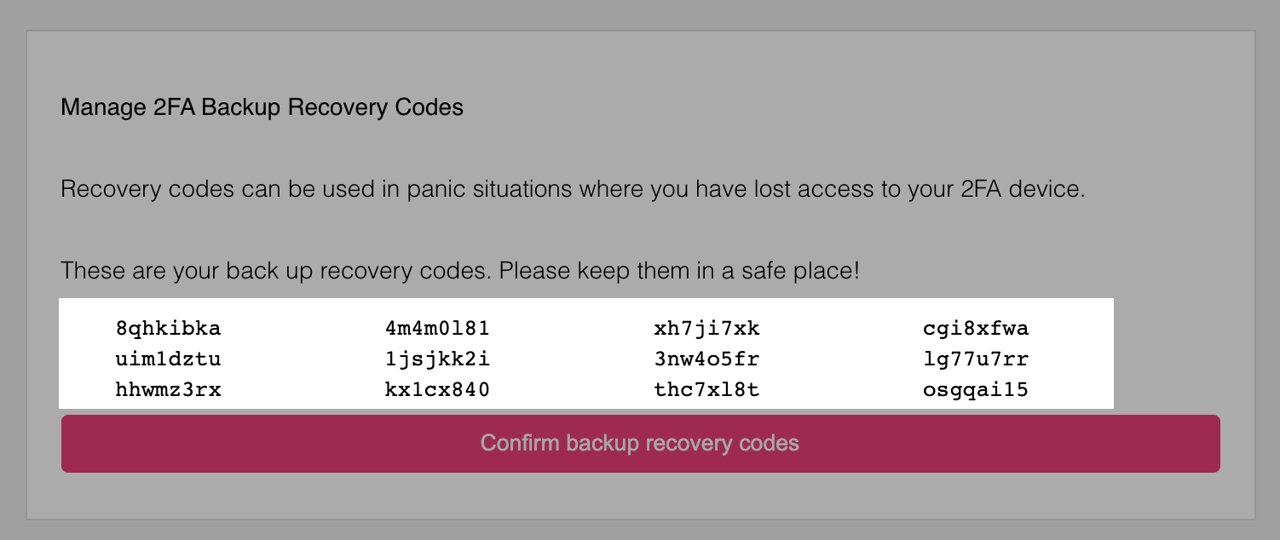1280x540 pixels.
Task: Click the sentence about panic situations
Action: pyautogui.click(x=573, y=189)
